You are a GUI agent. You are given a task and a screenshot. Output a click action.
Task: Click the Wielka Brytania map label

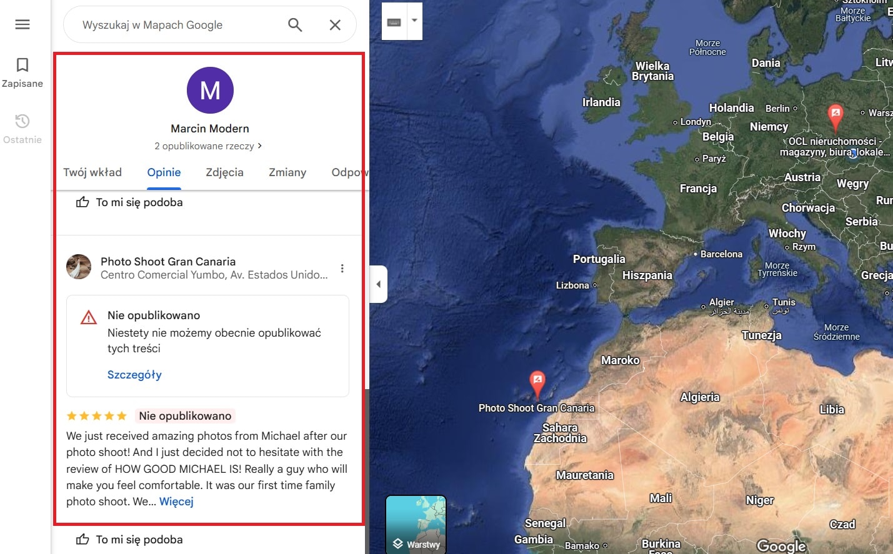click(652, 71)
